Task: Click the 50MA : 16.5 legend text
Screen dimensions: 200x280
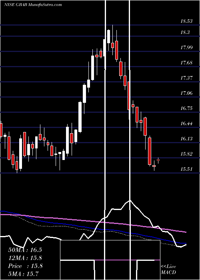Action: (x=25, y=250)
